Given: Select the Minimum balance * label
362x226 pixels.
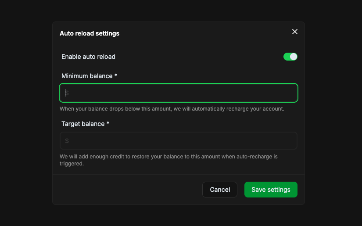Looking at the screenshot, I should [90, 76].
